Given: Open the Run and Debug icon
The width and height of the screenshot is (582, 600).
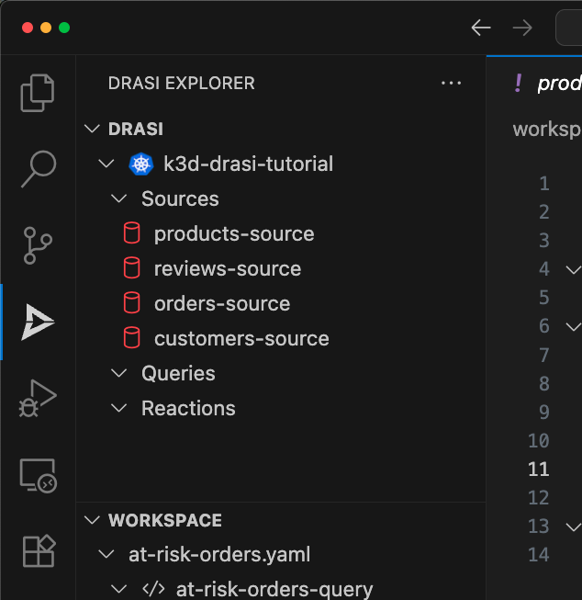Looking at the screenshot, I should tap(38, 399).
